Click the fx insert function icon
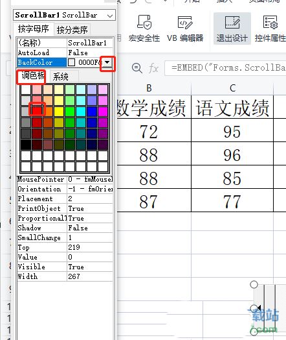286x340 pixels. (x=153, y=68)
